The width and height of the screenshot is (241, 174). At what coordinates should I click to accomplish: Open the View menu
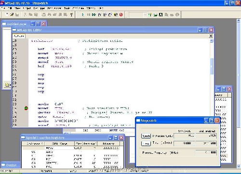[x=17, y=8]
